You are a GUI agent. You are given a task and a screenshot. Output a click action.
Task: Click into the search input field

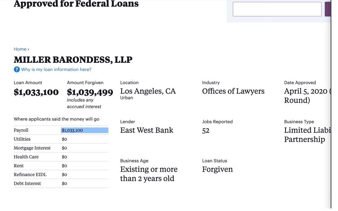click(x=277, y=9)
